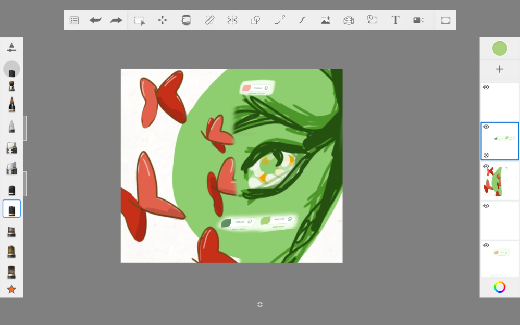Click the blue-outlined selected black marker

click(x=11, y=209)
